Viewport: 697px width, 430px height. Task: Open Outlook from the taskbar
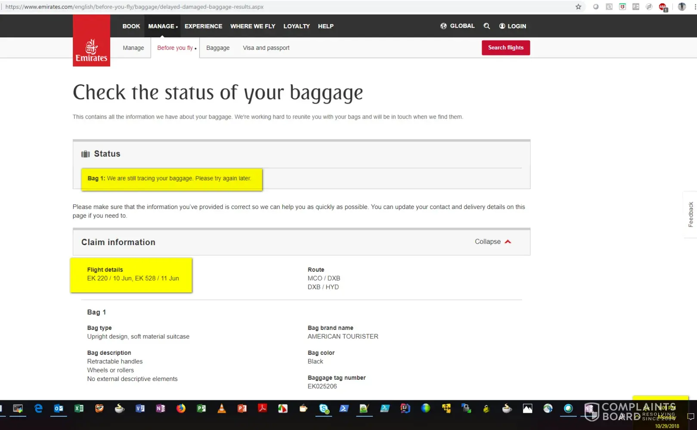pos(59,408)
